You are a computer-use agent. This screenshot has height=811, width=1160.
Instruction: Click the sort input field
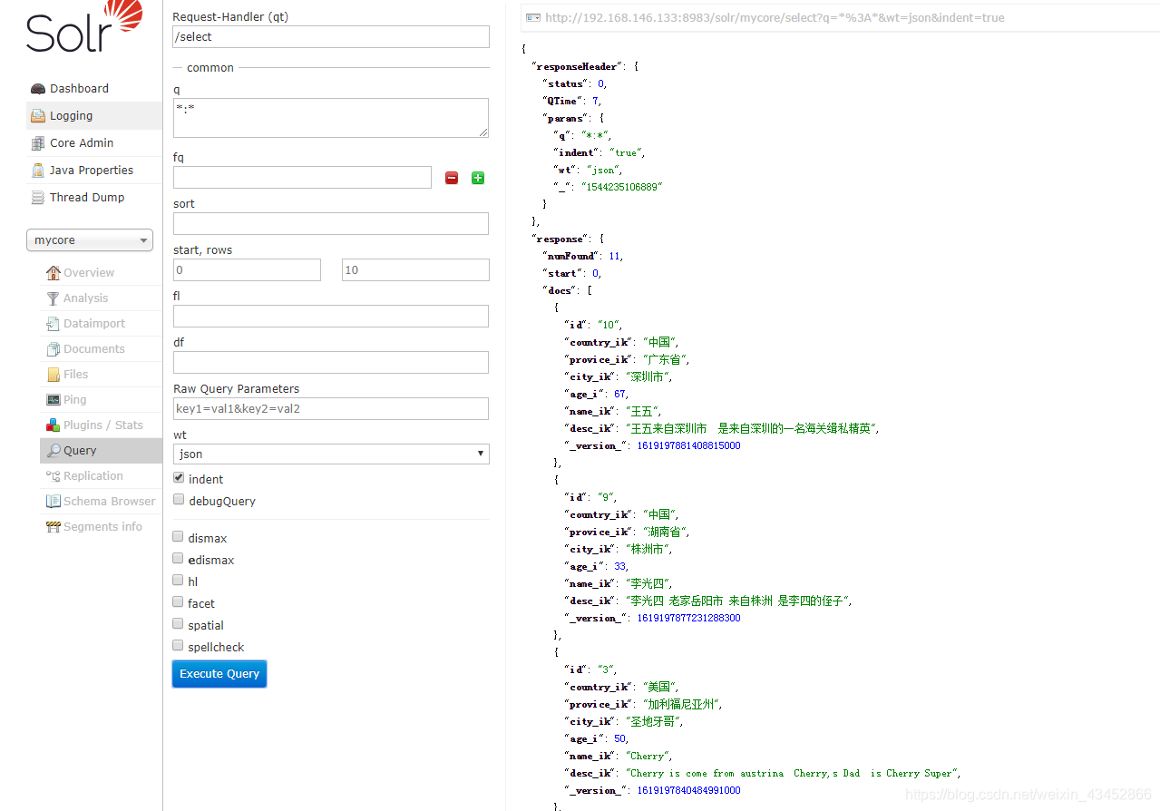tap(331, 224)
